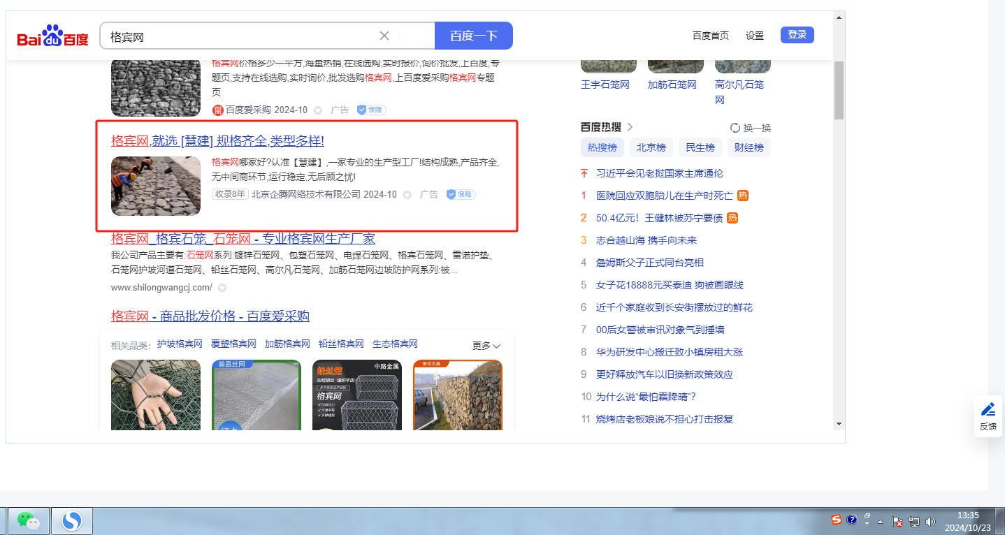
Task: Expand the dropdown arrow beside 北京企腾网络技术有限公司 2024-10
Action: [407, 195]
